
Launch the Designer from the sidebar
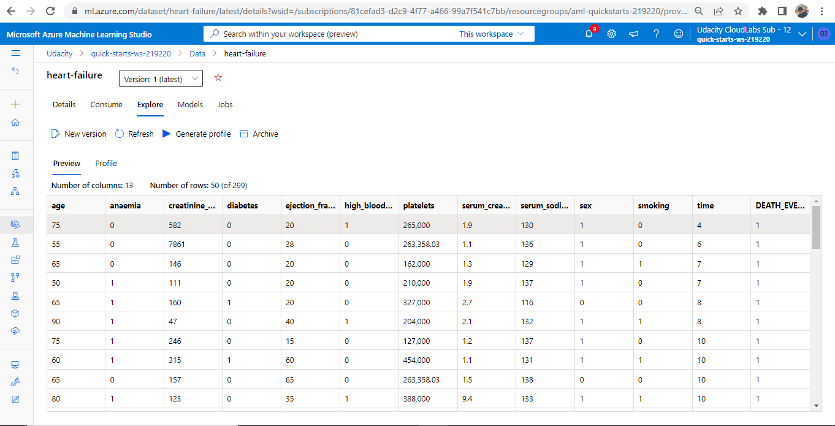tap(17, 191)
